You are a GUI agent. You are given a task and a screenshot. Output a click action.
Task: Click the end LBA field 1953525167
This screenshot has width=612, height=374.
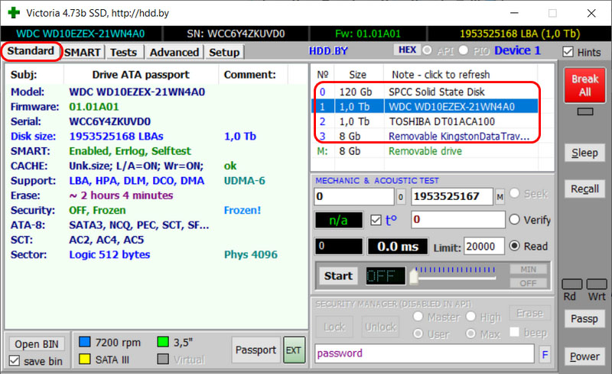pos(452,197)
